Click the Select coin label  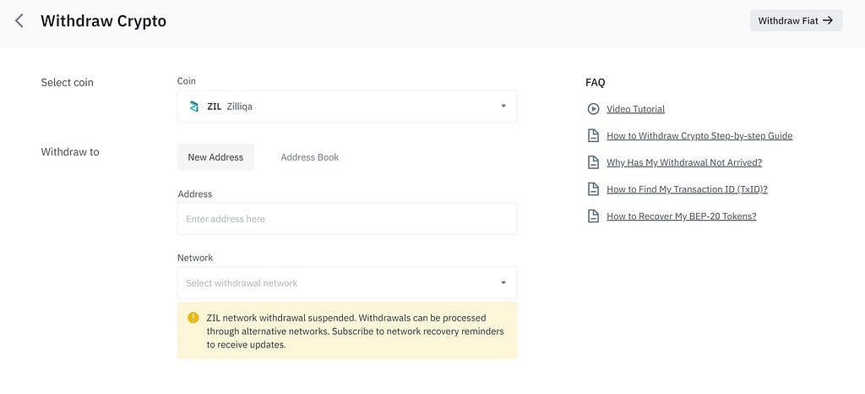pyautogui.click(x=68, y=83)
